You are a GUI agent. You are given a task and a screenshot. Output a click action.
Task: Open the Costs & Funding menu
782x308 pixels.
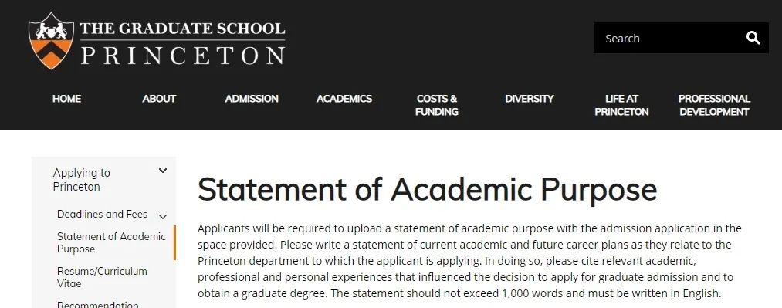pyautogui.click(x=437, y=105)
